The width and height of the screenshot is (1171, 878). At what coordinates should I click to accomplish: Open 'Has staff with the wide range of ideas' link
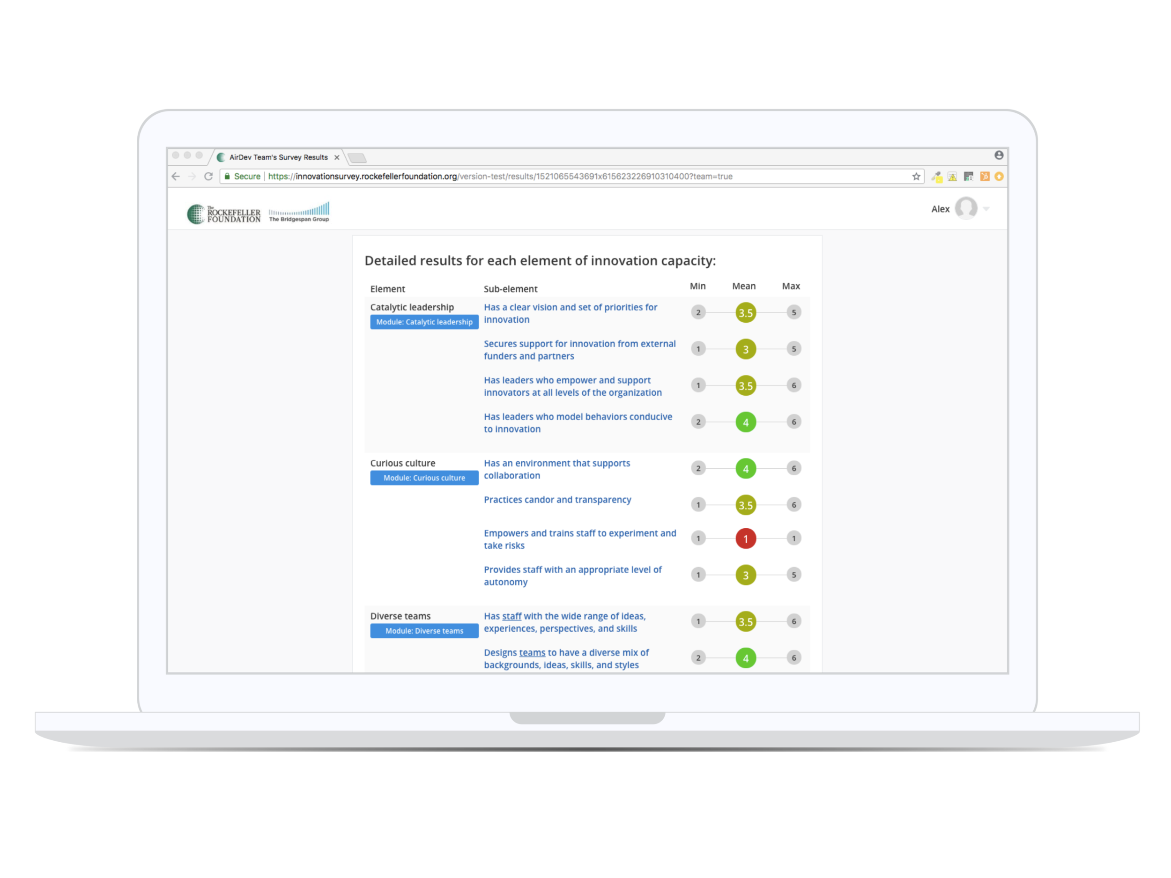click(565, 622)
